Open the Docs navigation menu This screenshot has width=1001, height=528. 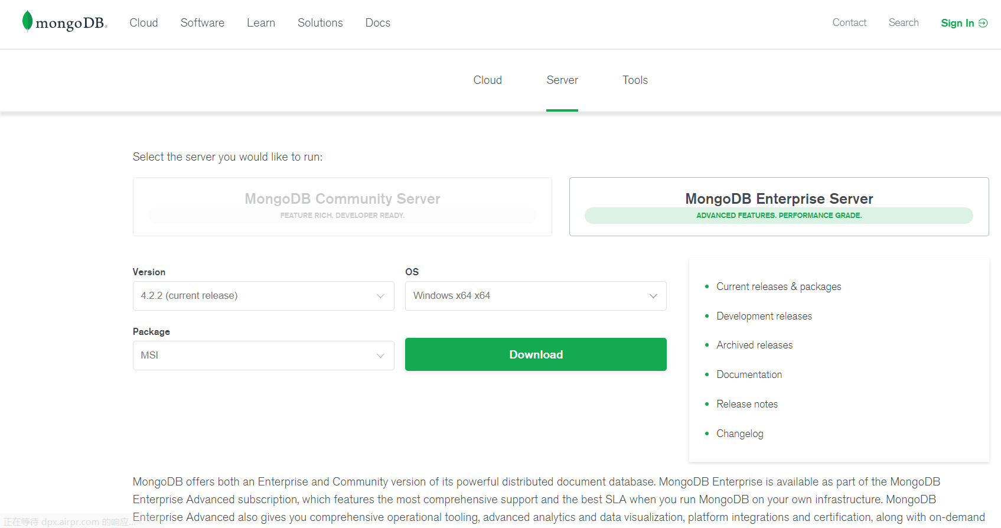coord(378,22)
